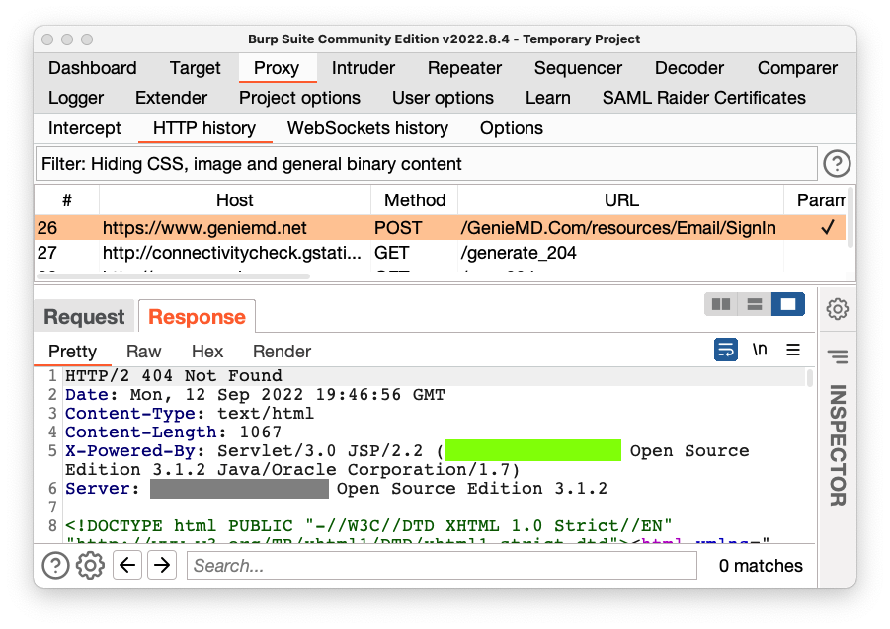This screenshot has height=629, width=890.
Task: Select the tabbed single-pane layout icon
Action: (787, 305)
